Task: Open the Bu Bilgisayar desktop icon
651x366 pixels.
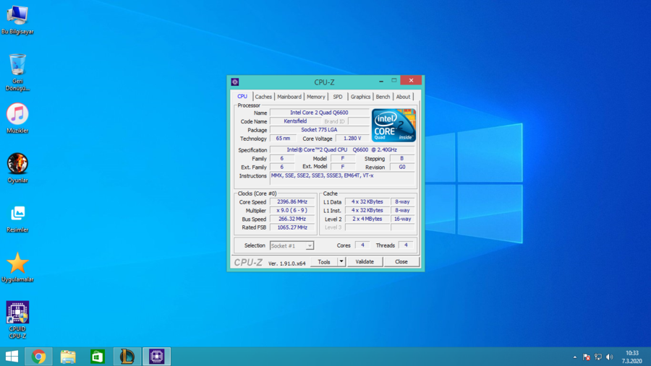Action: pyautogui.click(x=17, y=19)
